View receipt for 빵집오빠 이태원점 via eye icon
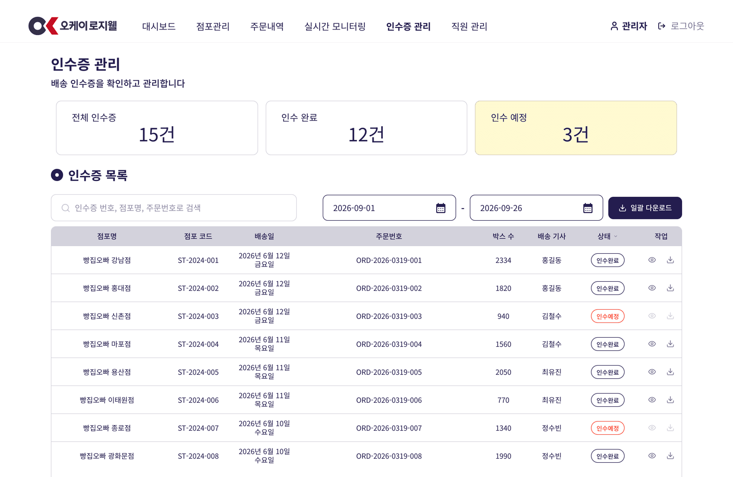This screenshot has height=477, width=733. click(652, 400)
